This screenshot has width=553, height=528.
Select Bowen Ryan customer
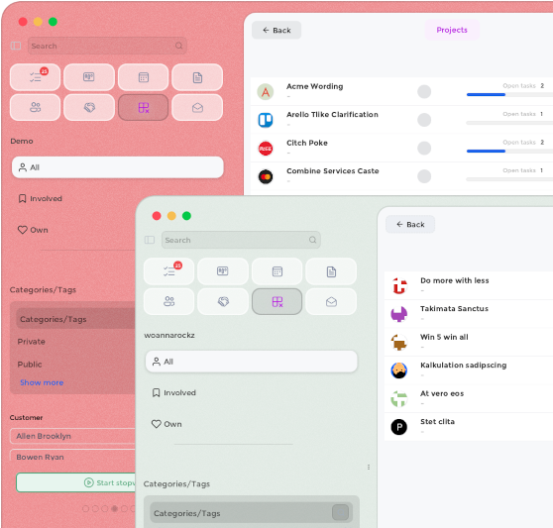pyautogui.click(x=72, y=456)
